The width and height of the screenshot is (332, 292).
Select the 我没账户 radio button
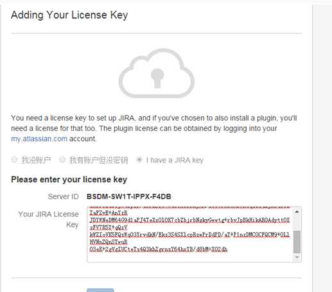point(14,160)
